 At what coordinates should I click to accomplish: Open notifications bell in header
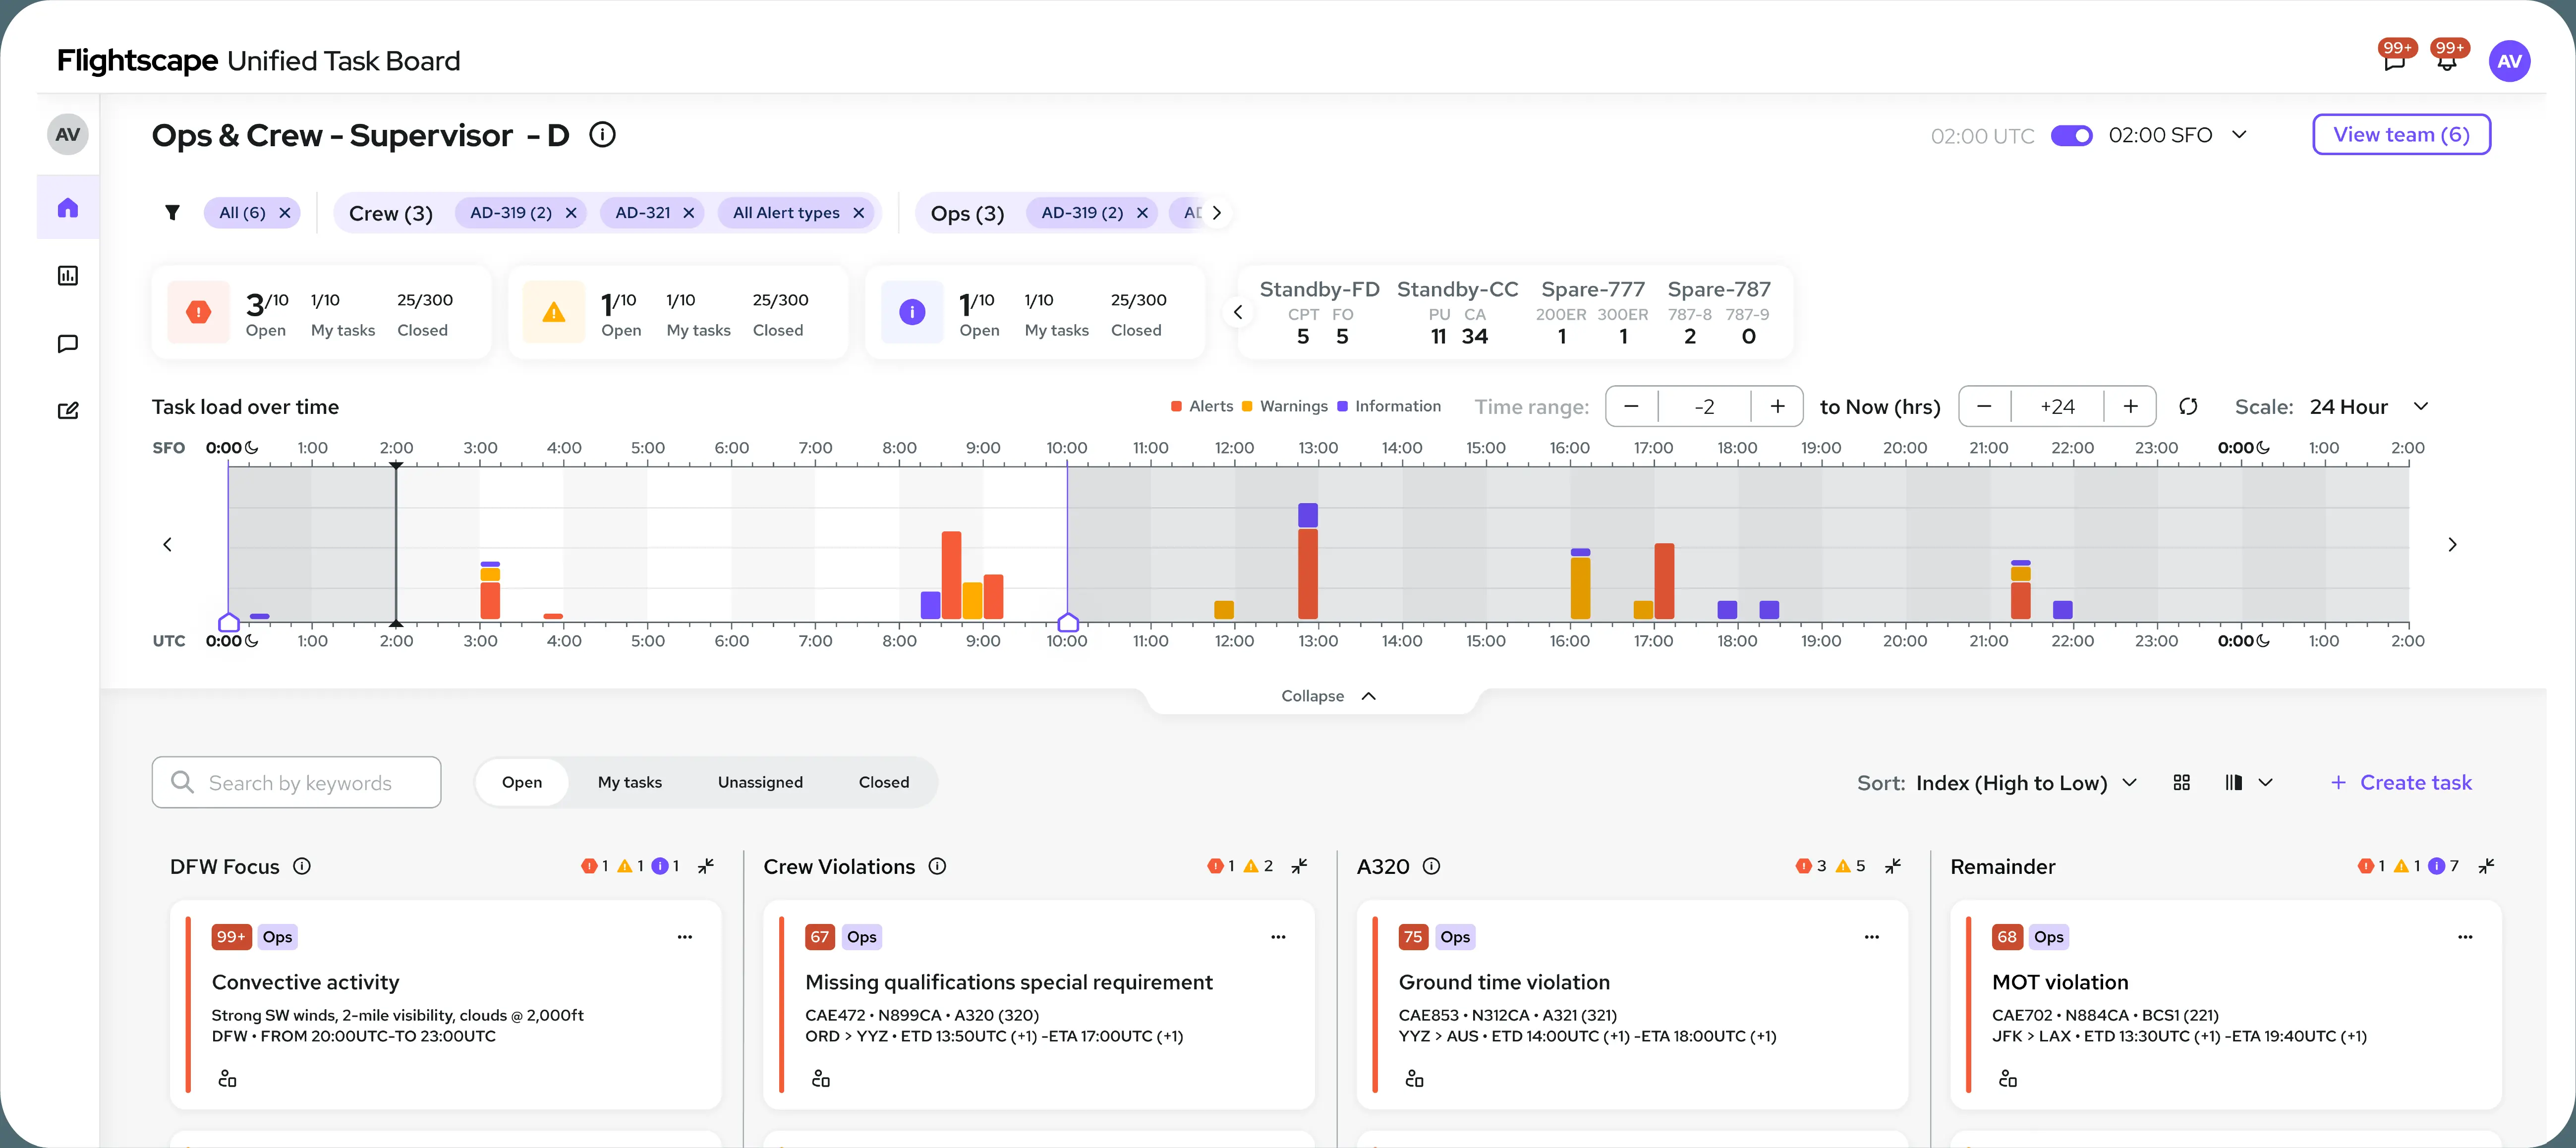coord(2446,62)
